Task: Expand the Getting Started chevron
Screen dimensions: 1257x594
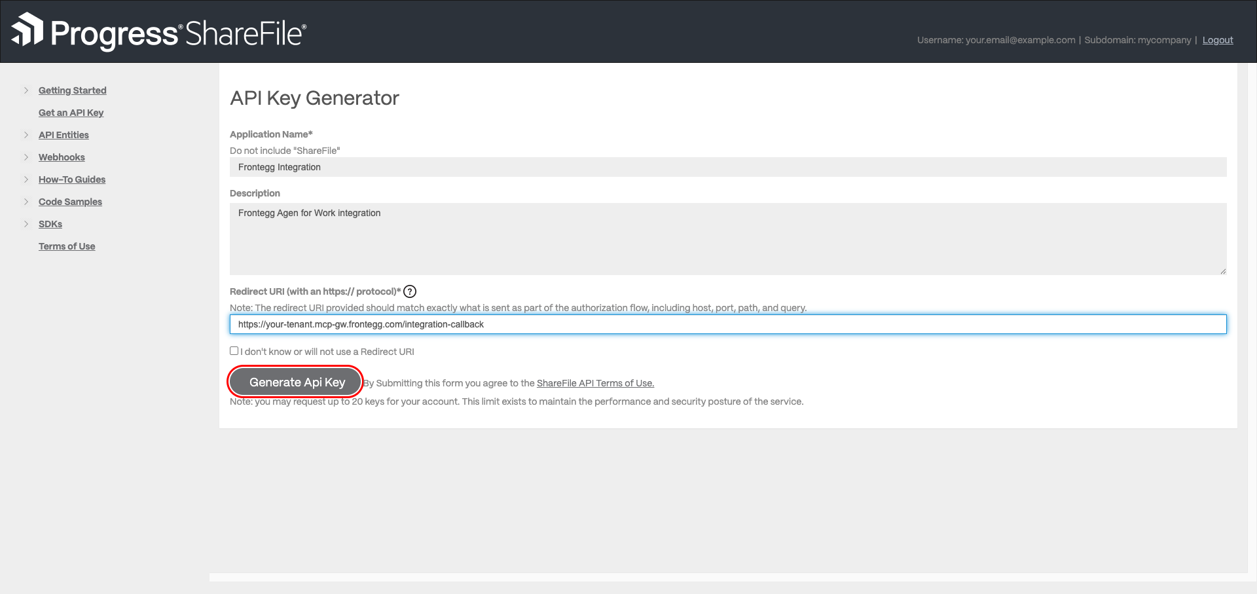Action: click(x=26, y=90)
